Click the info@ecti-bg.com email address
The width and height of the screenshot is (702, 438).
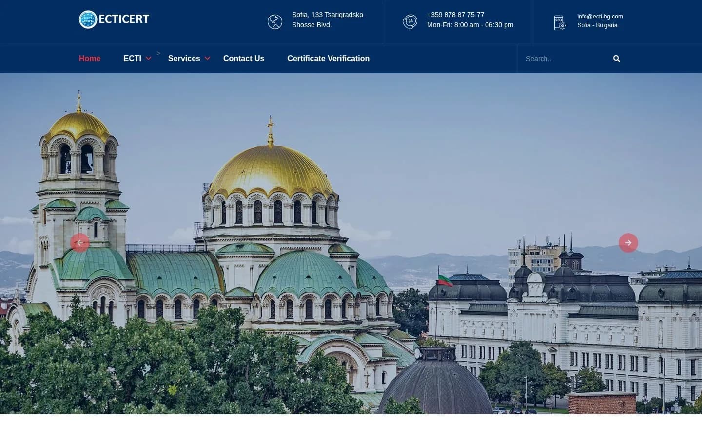[600, 17]
